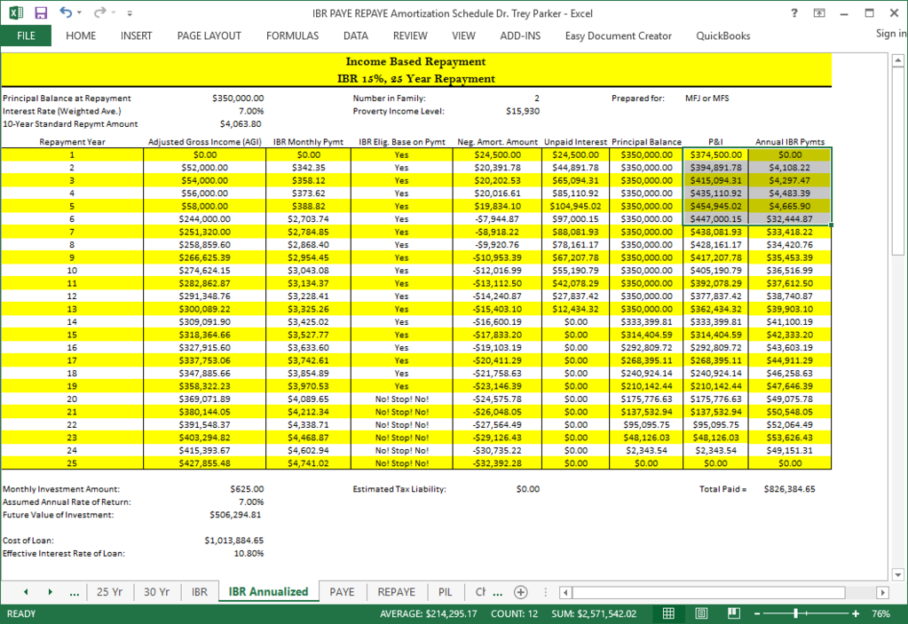
Task: Open the FORMULAS ribbon tab
Action: click(x=292, y=36)
